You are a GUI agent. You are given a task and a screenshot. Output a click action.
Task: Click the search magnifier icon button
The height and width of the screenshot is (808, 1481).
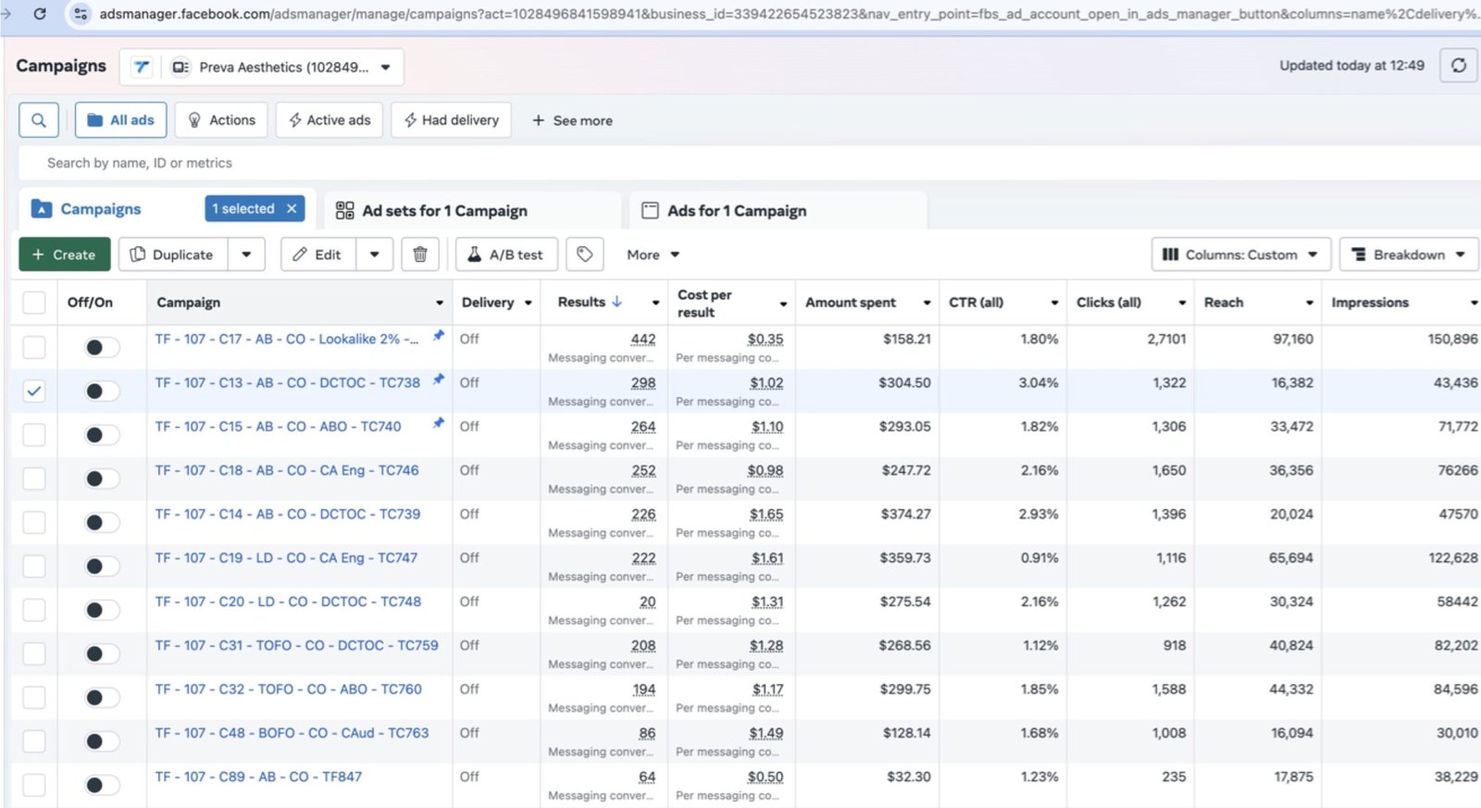[39, 120]
